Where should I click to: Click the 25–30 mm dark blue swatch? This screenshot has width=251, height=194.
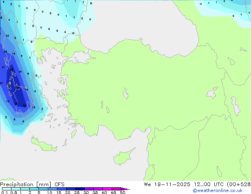80,189
